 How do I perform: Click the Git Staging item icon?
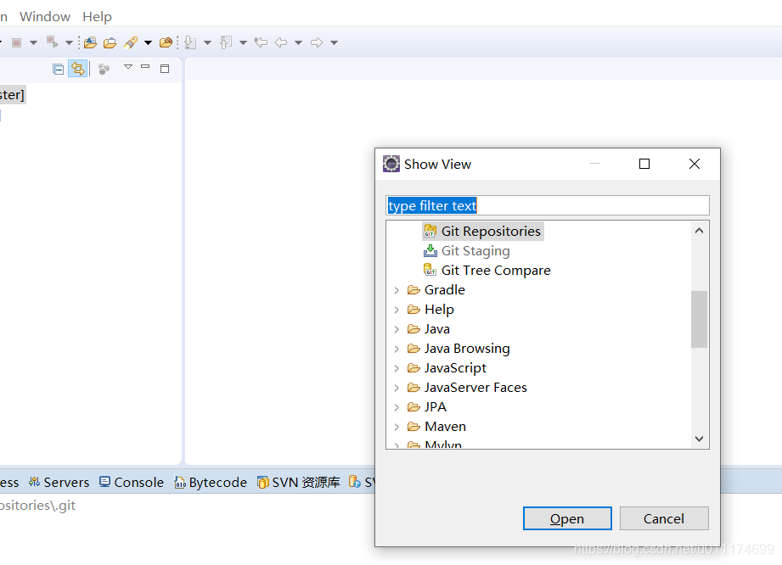[x=430, y=250]
